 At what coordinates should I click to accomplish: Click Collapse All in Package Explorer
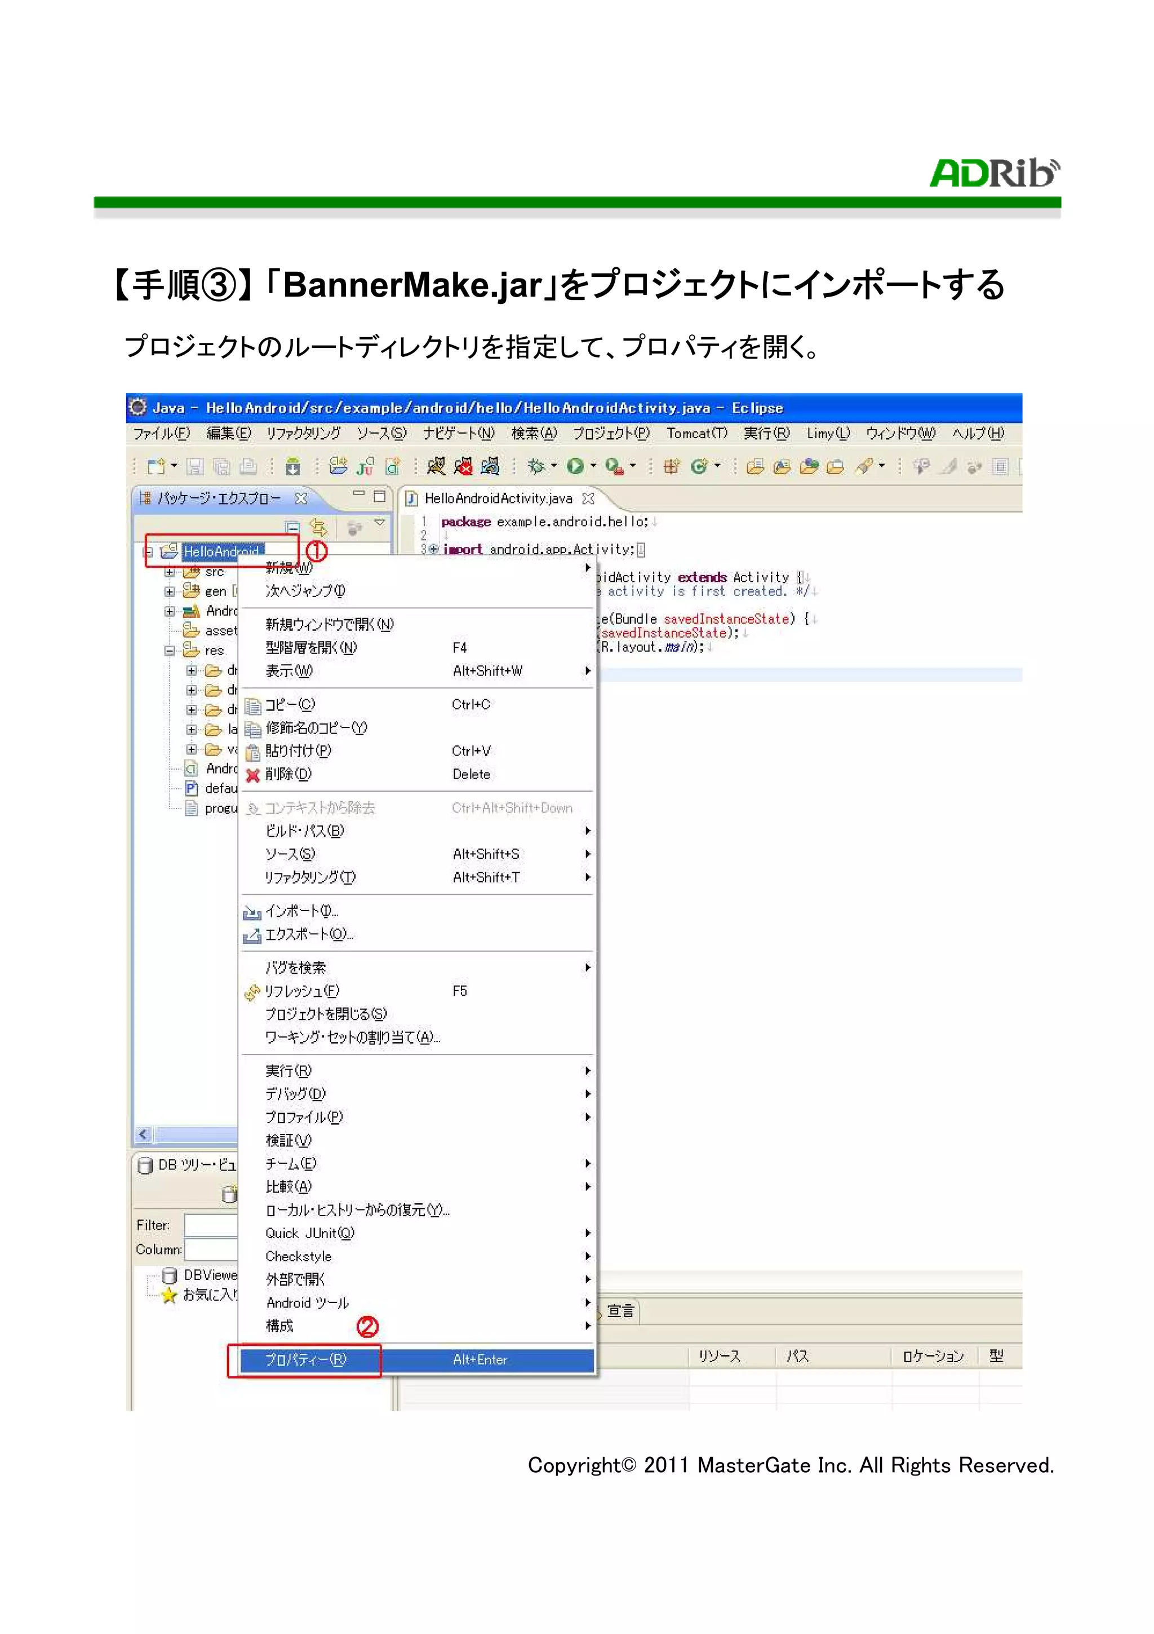(x=292, y=527)
